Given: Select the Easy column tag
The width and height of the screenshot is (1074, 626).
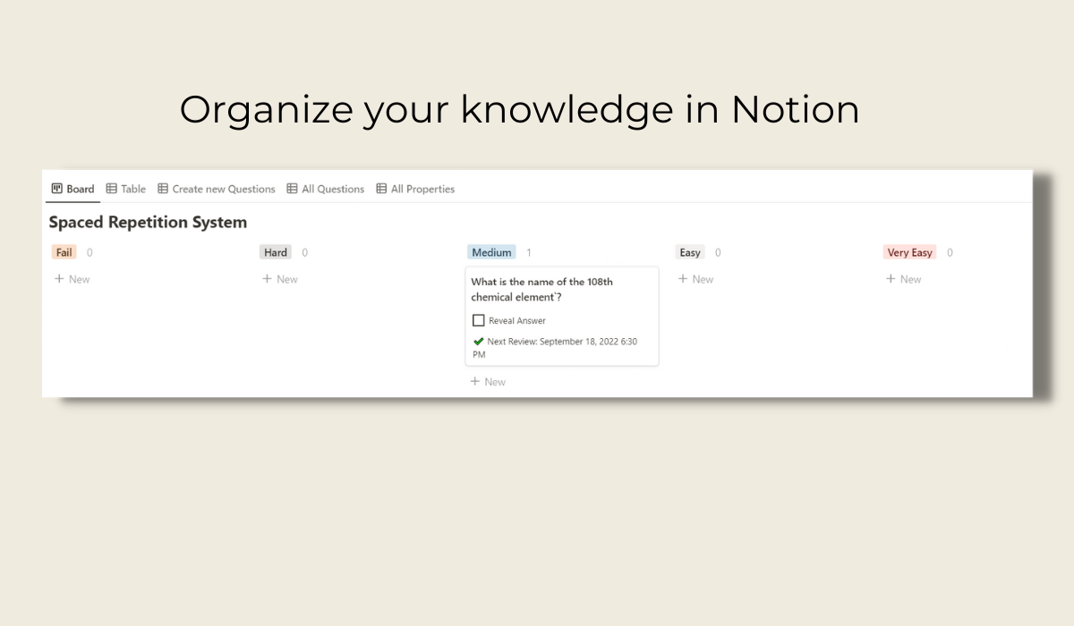Looking at the screenshot, I should pyautogui.click(x=690, y=252).
